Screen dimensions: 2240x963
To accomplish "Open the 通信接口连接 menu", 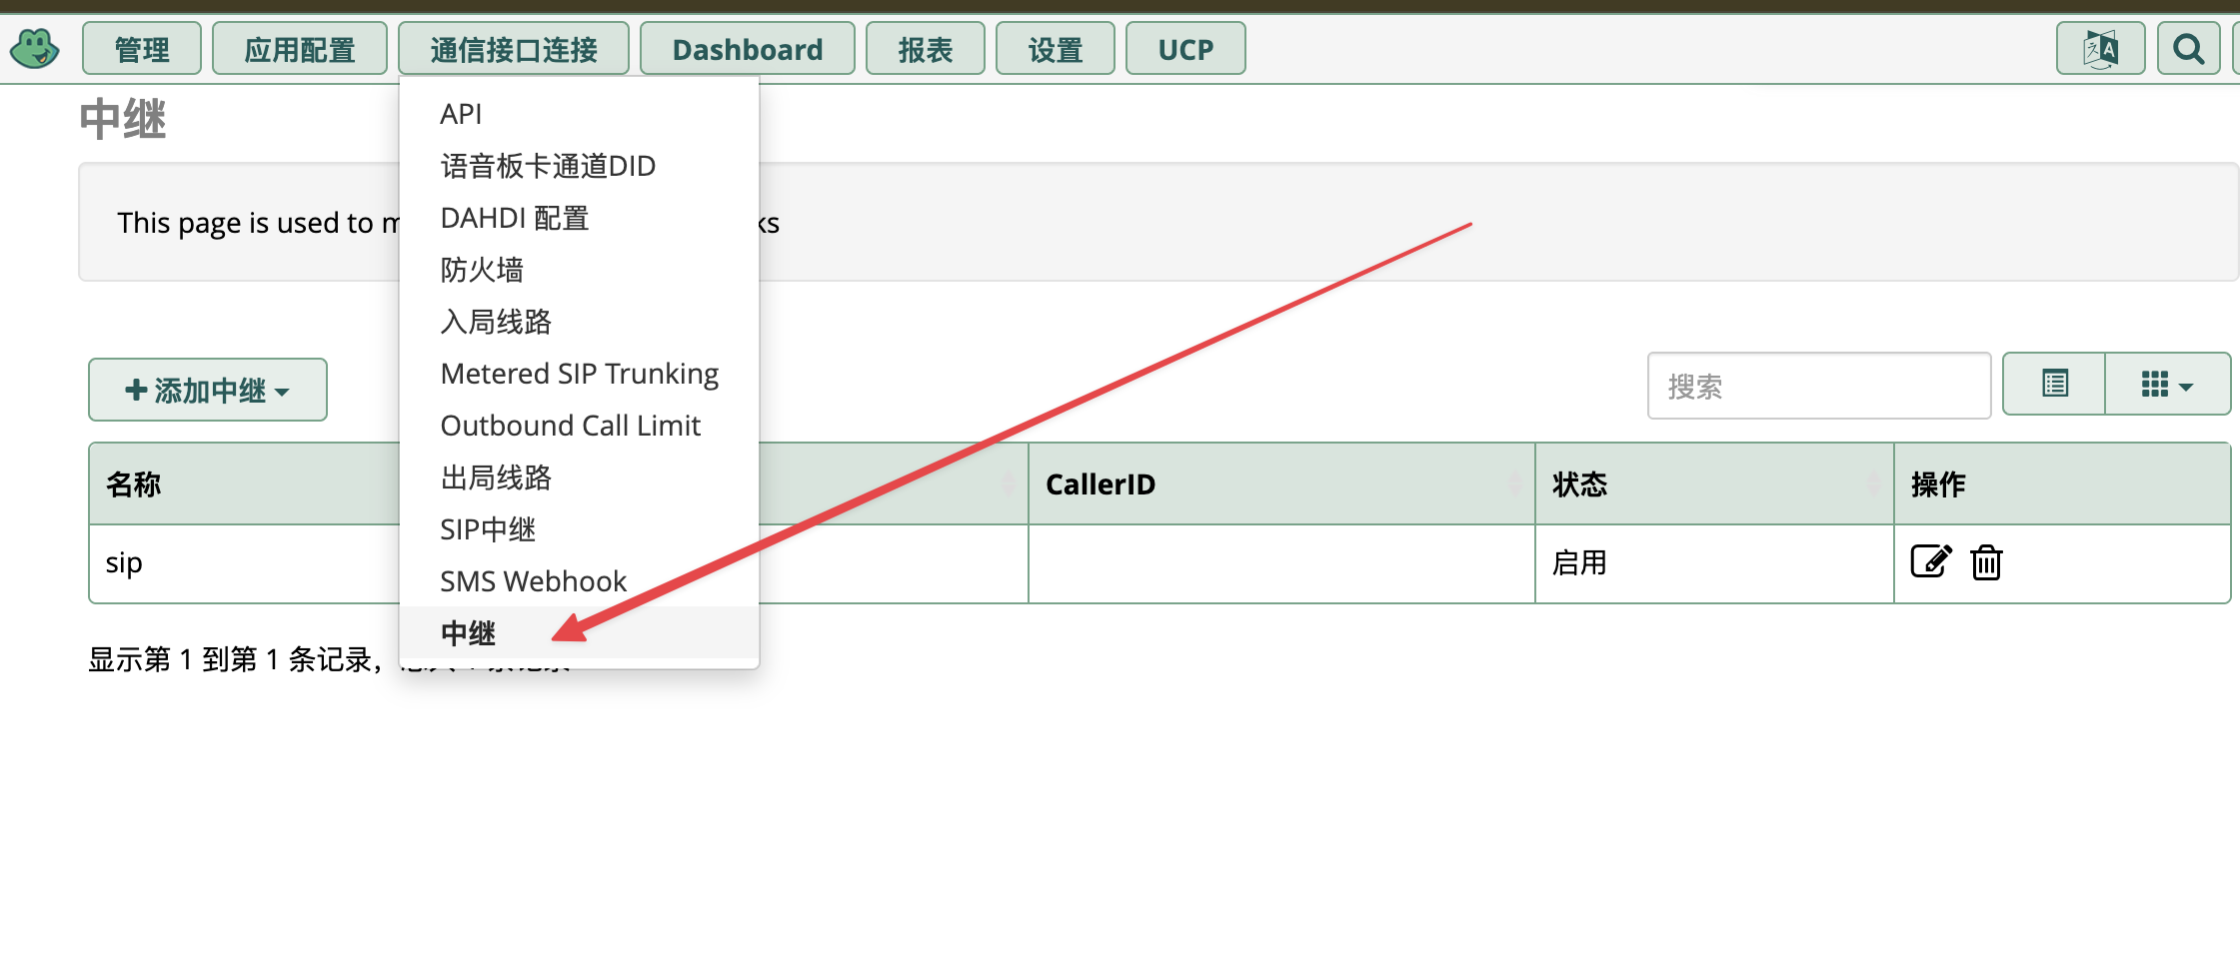I will pos(513,48).
